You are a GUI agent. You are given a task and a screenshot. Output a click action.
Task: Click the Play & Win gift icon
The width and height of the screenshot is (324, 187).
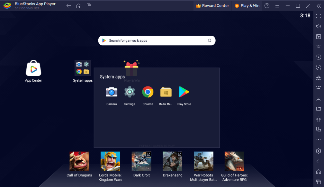[x=132, y=68]
